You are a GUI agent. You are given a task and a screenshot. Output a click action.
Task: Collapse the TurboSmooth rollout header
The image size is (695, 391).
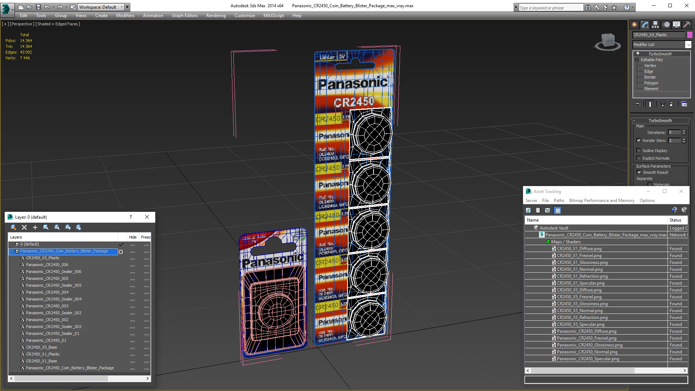660,121
